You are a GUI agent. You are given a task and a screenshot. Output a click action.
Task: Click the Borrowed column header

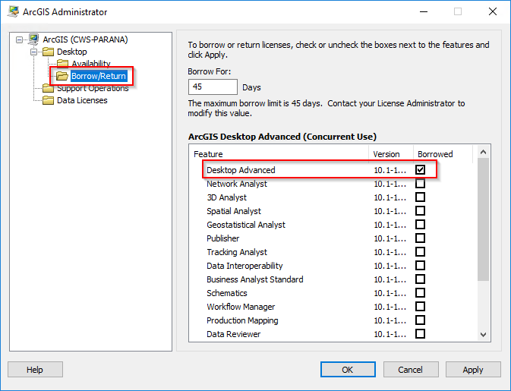443,154
